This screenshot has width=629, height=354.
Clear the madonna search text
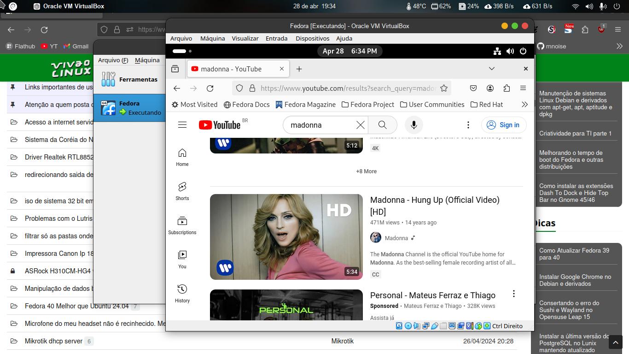point(361,125)
